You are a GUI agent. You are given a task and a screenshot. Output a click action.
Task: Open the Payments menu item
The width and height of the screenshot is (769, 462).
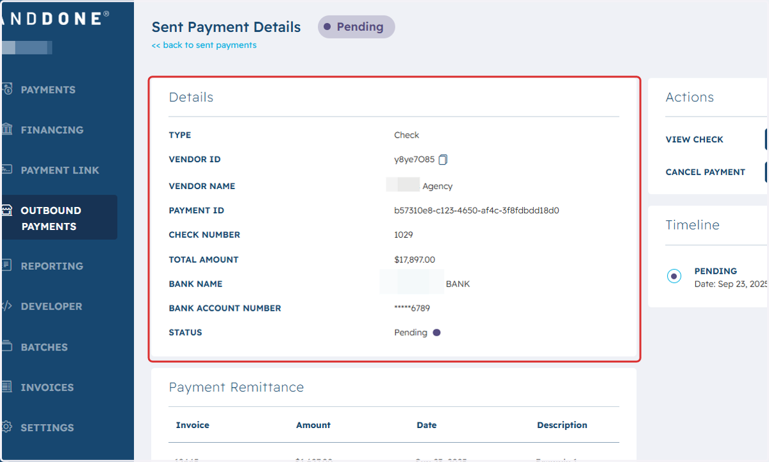pyautogui.click(x=48, y=90)
